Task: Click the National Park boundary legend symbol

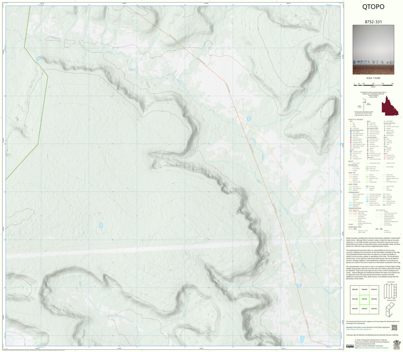Action: coord(367,167)
